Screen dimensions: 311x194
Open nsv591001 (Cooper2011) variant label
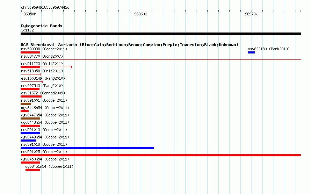coord(44,100)
